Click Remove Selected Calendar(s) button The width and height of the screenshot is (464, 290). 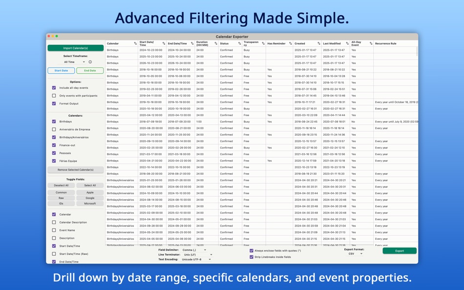tap(75, 170)
